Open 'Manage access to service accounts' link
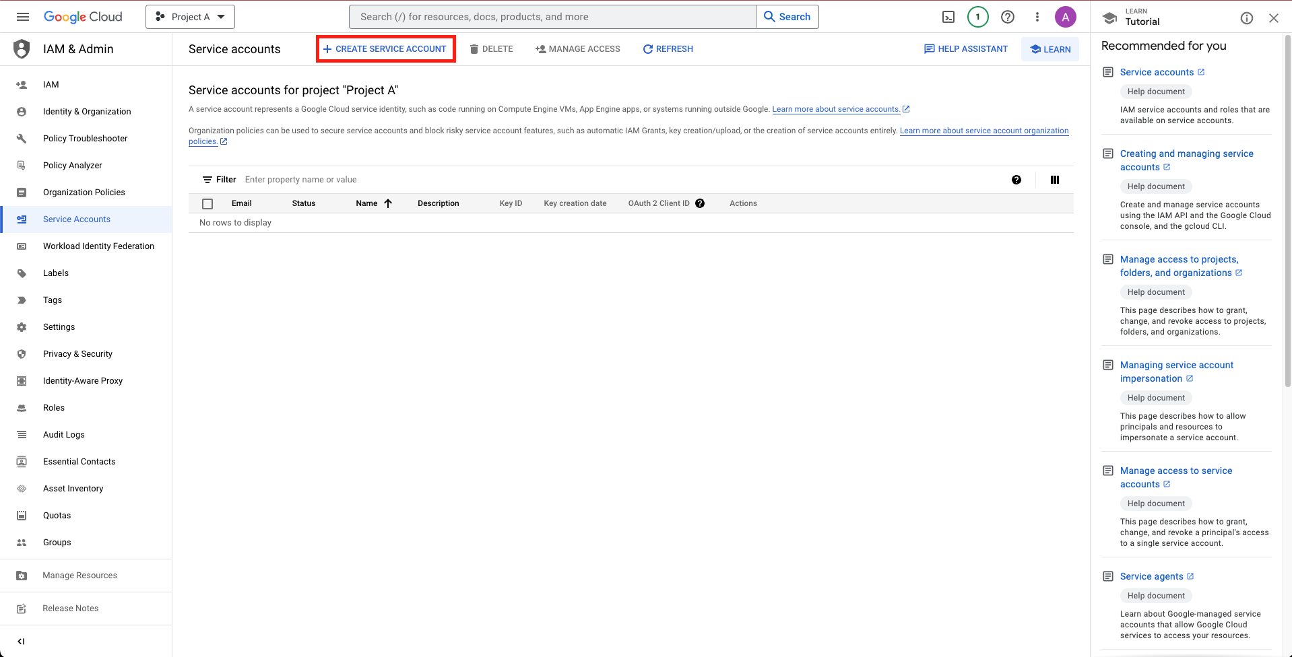The height and width of the screenshot is (657, 1292). (1176, 477)
